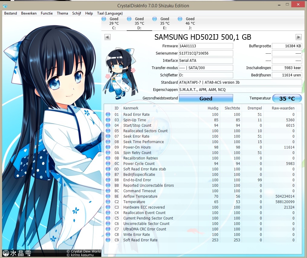Click status orb of Spin-Up Time row
Viewport: 307px width, 258px height.
[108, 120]
